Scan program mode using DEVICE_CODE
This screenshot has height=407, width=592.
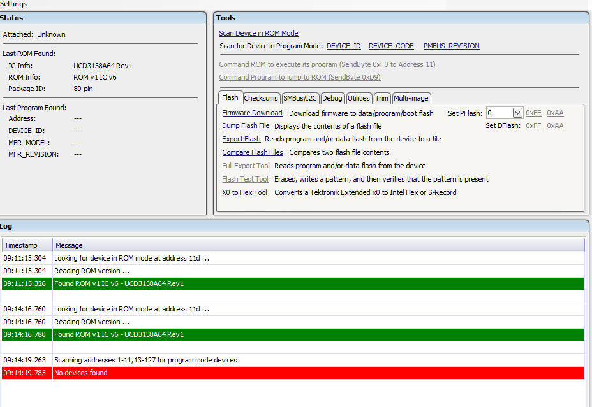(391, 46)
